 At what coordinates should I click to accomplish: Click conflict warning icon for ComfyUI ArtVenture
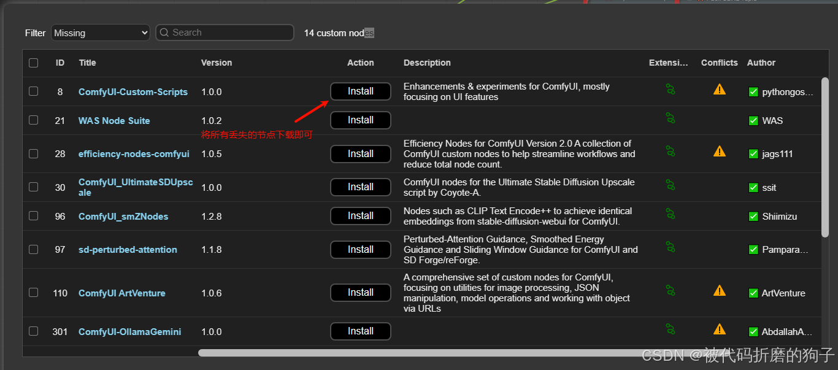point(720,290)
